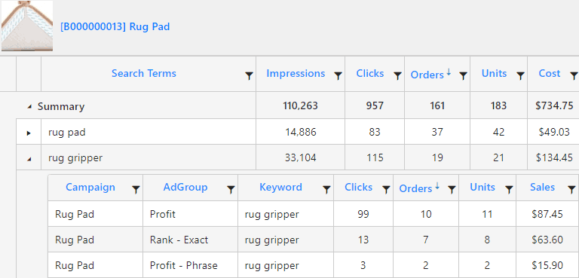The height and width of the screenshot is (278, 579).
Task: Sort by Search Terms column header
Action: click(x=144, y=73)
